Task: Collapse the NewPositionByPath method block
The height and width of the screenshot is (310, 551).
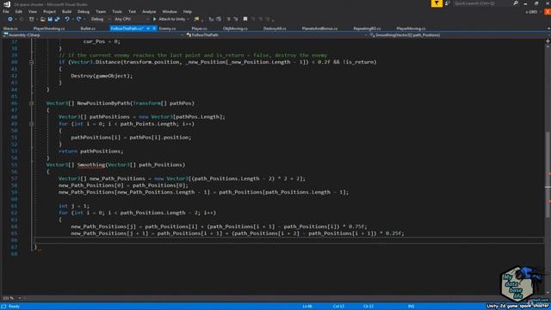Action: point(31,103)
